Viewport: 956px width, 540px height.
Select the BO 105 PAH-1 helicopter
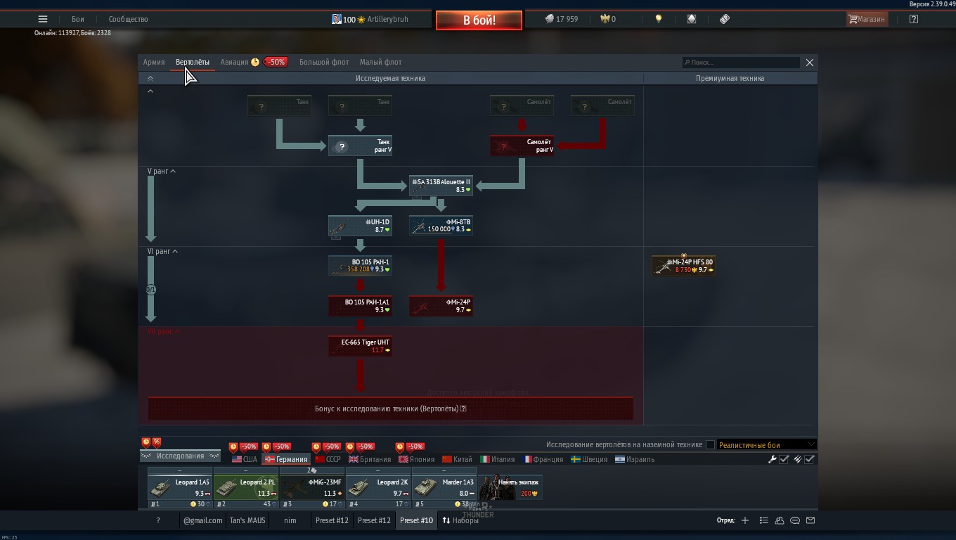[x=360, y=266]
